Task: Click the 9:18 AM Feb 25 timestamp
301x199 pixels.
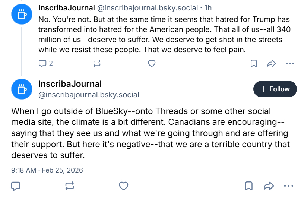Action: [x=47, y=170]
